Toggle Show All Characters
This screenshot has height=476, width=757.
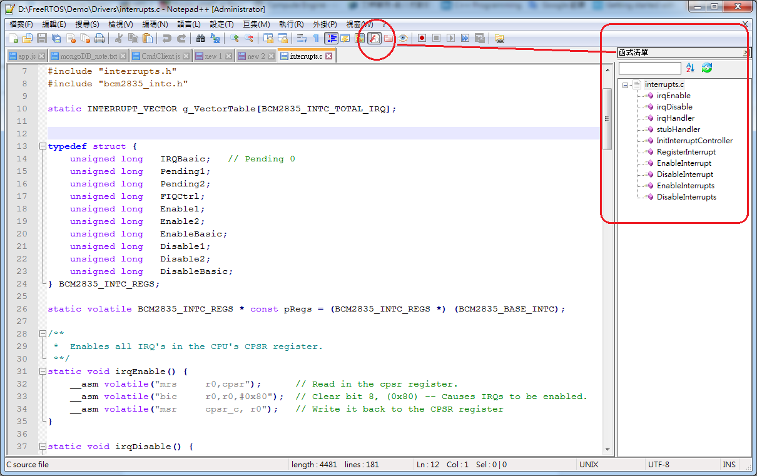pos(315,38)
